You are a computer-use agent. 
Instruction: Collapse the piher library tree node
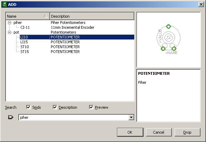[9, 23]
